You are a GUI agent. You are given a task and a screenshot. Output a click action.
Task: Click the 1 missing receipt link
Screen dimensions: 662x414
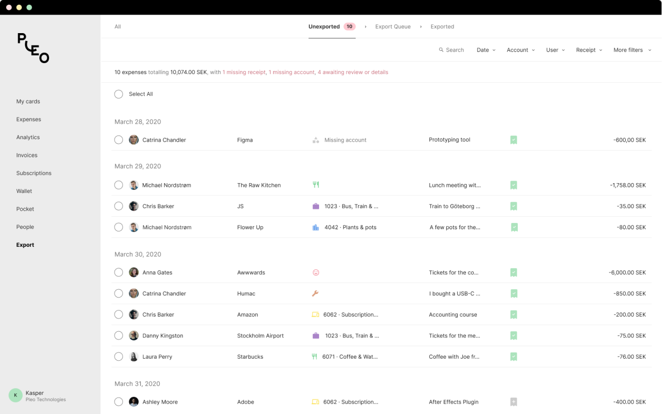click(244, 72)
